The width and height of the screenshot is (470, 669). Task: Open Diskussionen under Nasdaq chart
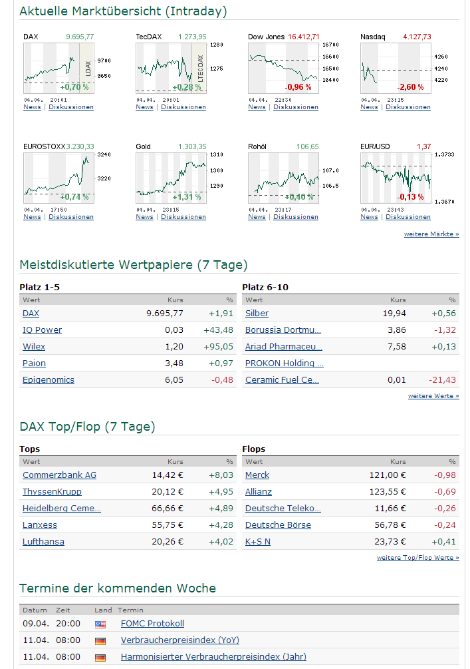(x=408, y=107)
